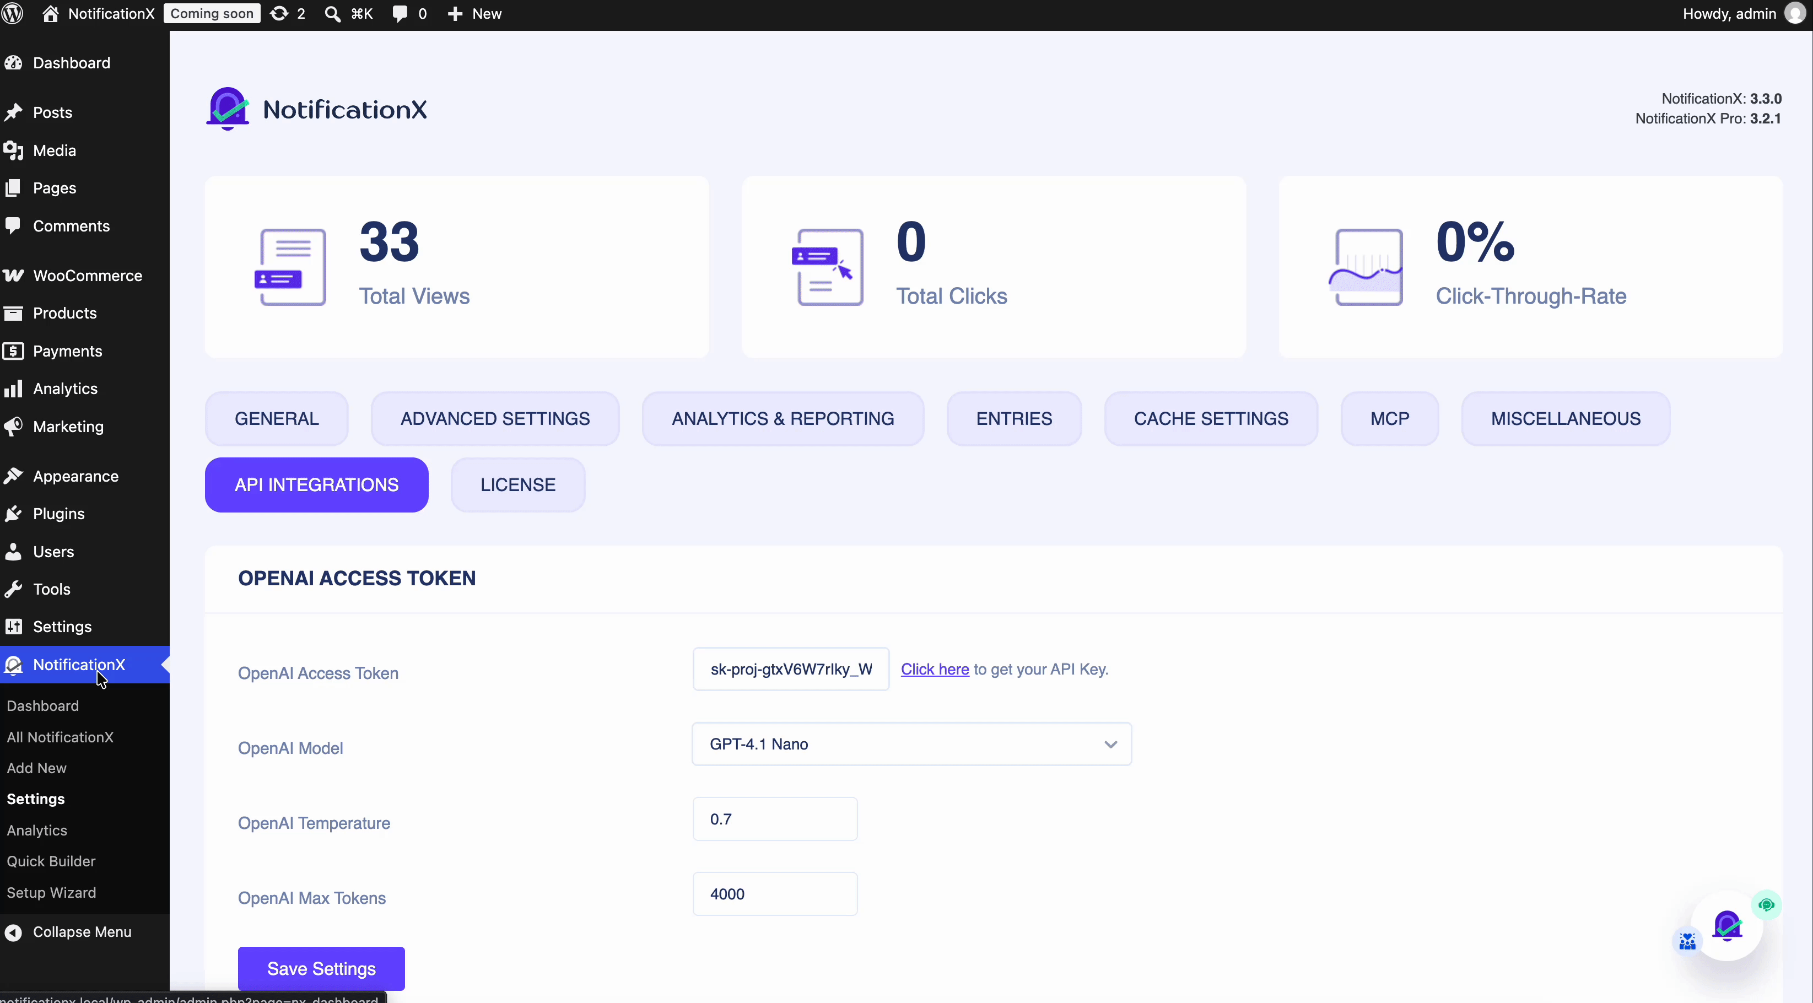1813x1003 pixels.
Task: Click the Click-Through-Rate chart icon
Action: coord(1366,267)
